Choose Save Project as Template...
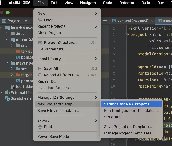This screenshot has height=146, width=172. pos(131,127)
